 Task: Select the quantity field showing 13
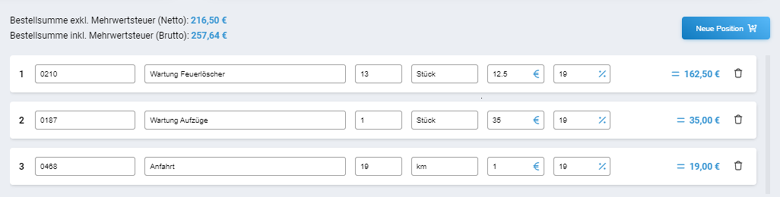coord(378,74)
